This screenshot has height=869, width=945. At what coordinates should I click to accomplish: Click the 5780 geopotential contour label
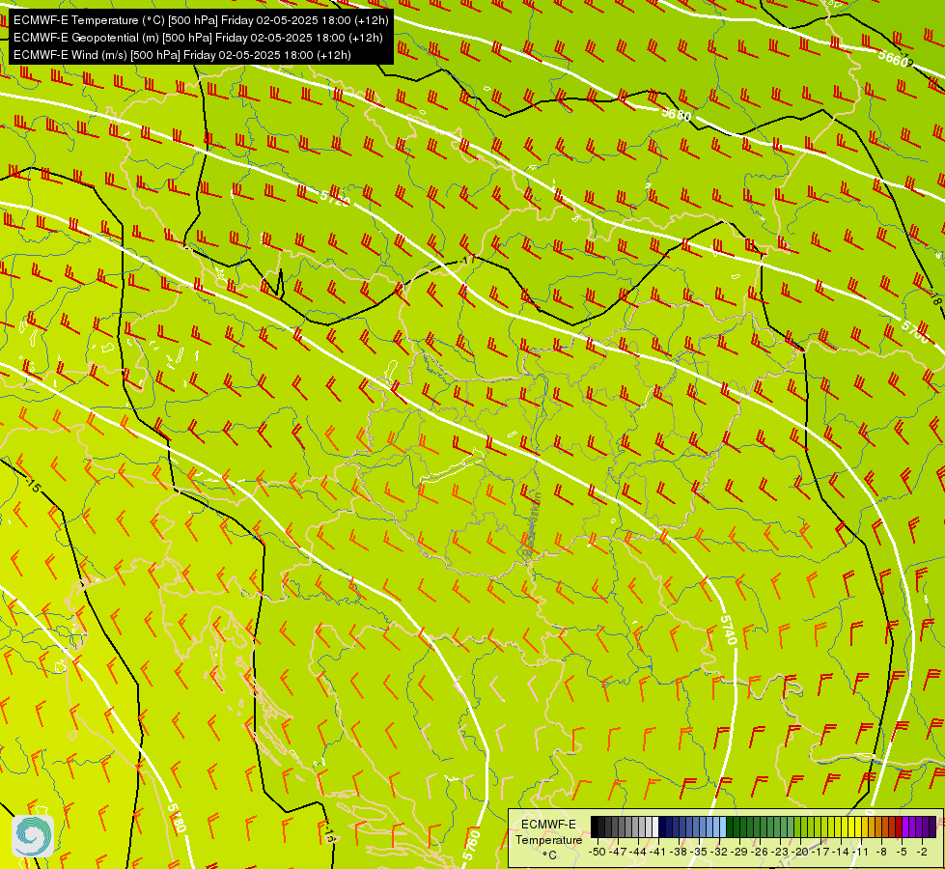177,819
